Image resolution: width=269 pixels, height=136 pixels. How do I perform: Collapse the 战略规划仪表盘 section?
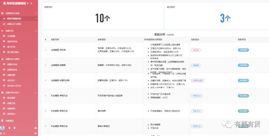pyautogui.click(x=36, y=14)
